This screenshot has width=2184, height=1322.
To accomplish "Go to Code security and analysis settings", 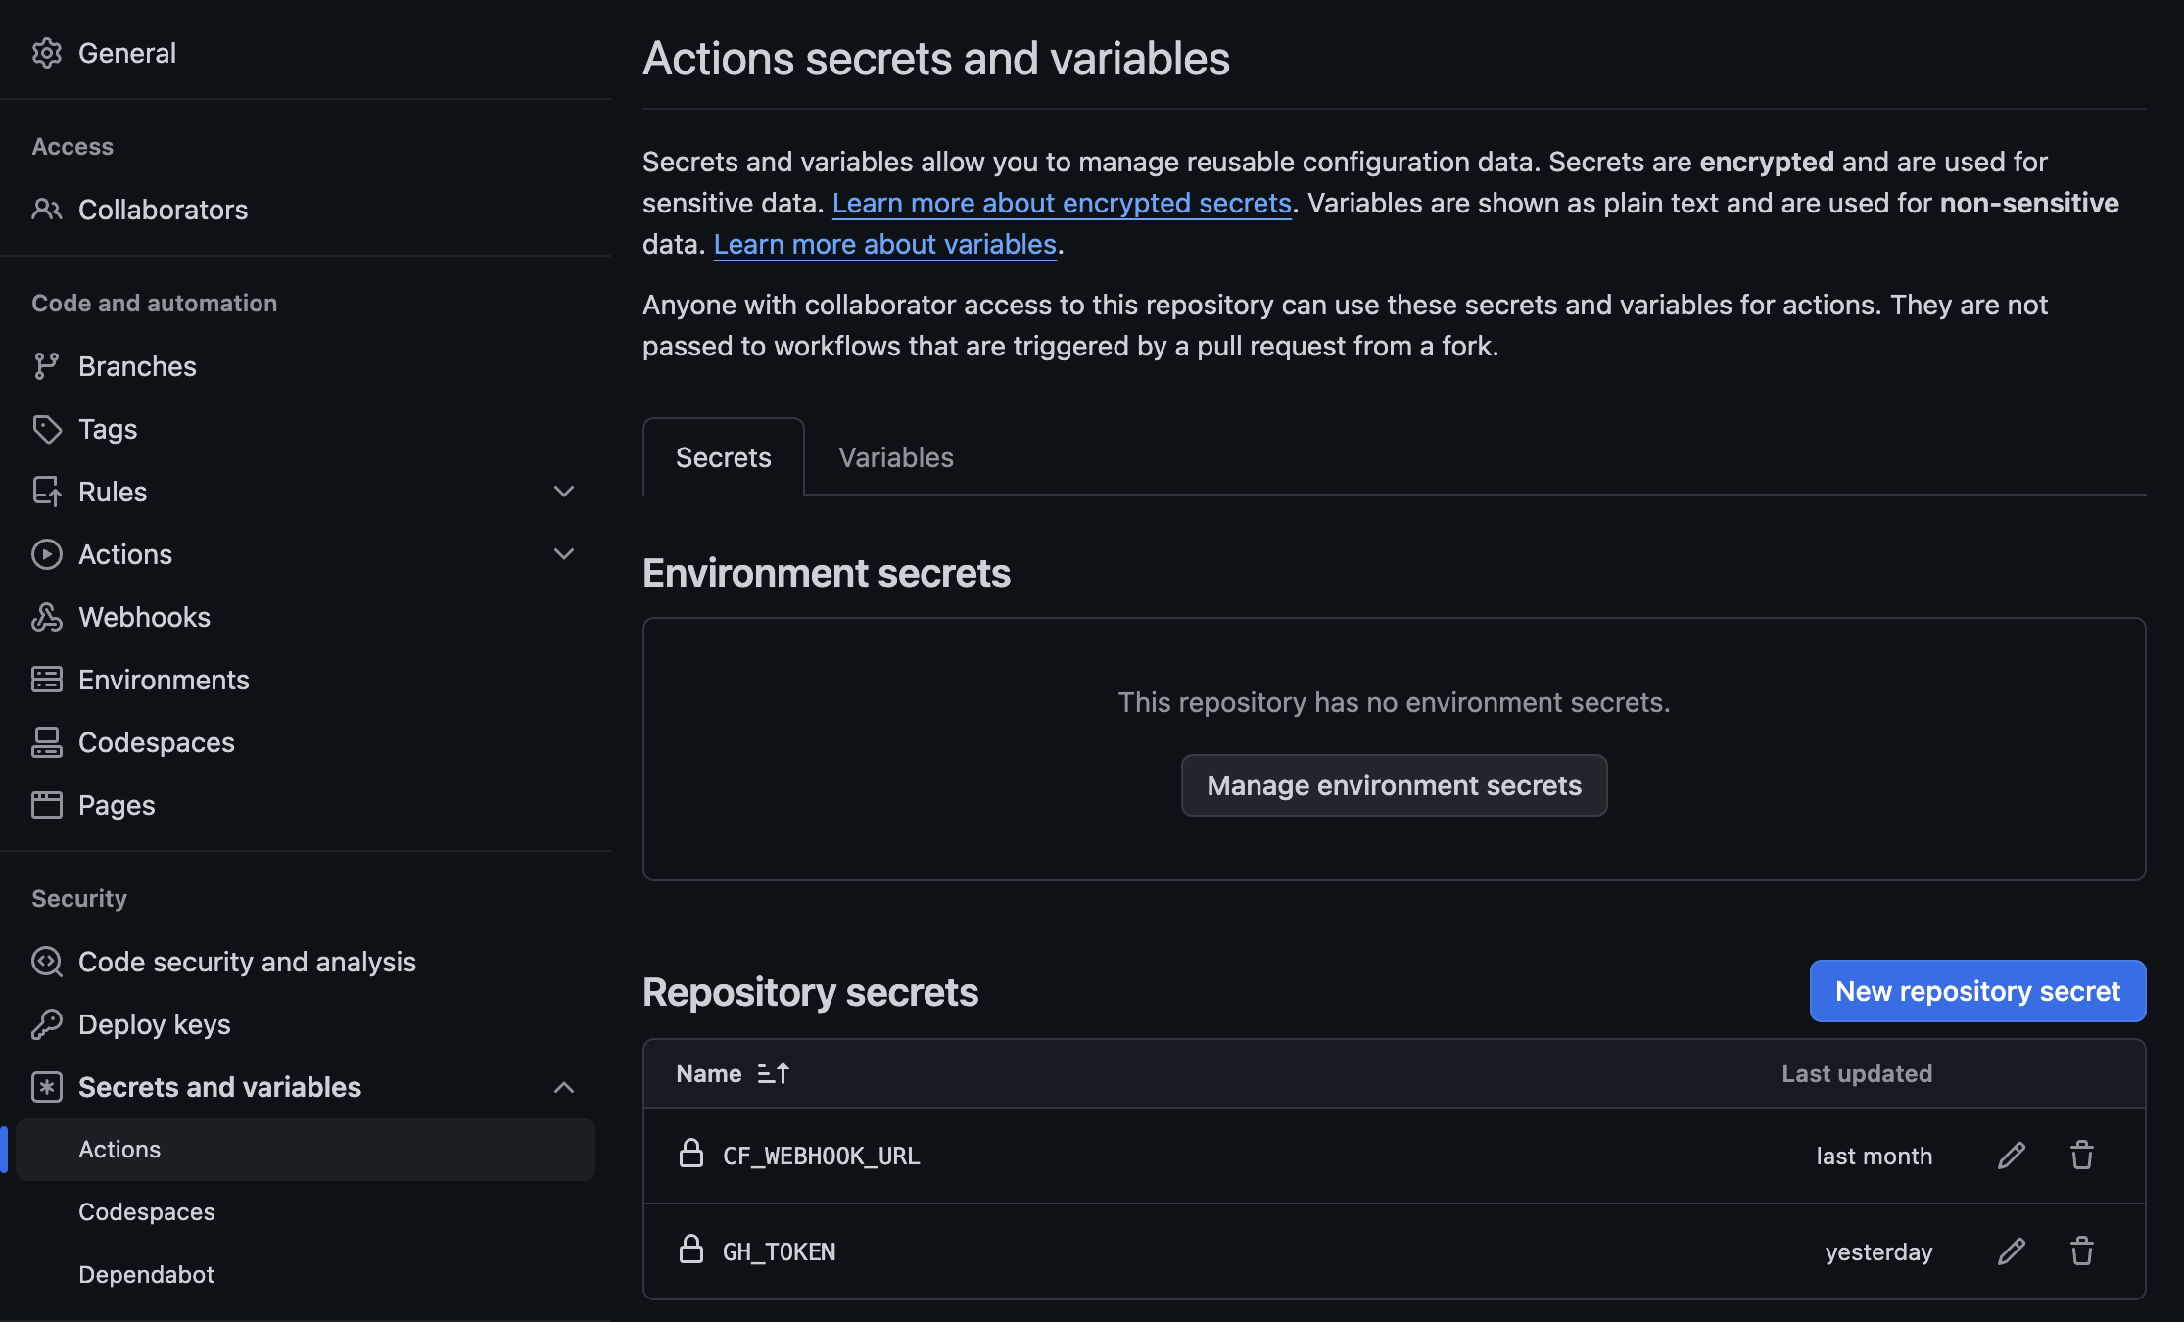I will (x=247, y=962).
